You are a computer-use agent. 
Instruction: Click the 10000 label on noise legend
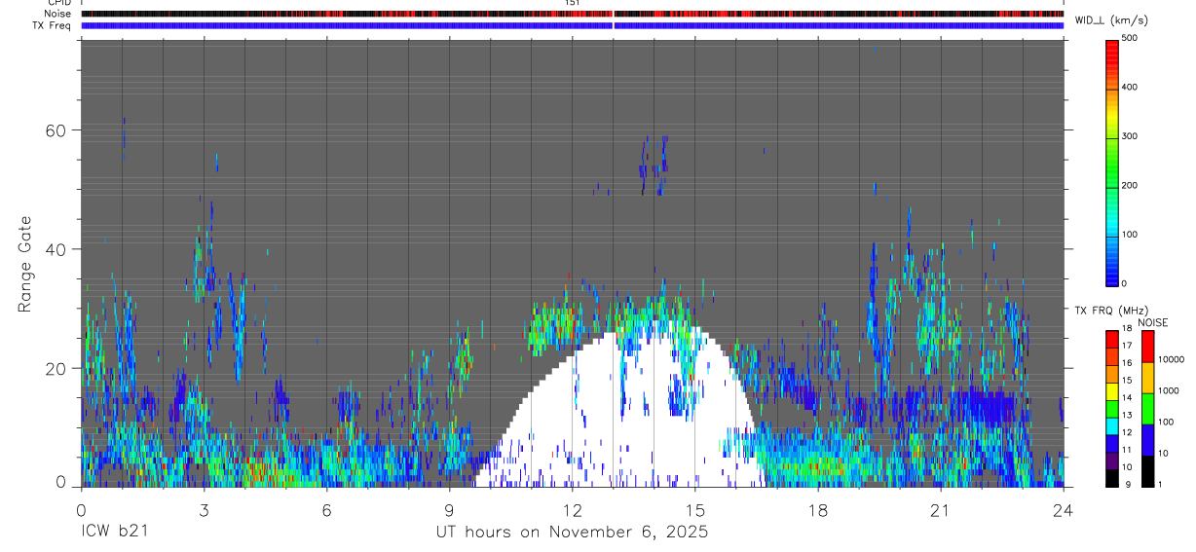pyautogui.click(x=1173, y=359)
